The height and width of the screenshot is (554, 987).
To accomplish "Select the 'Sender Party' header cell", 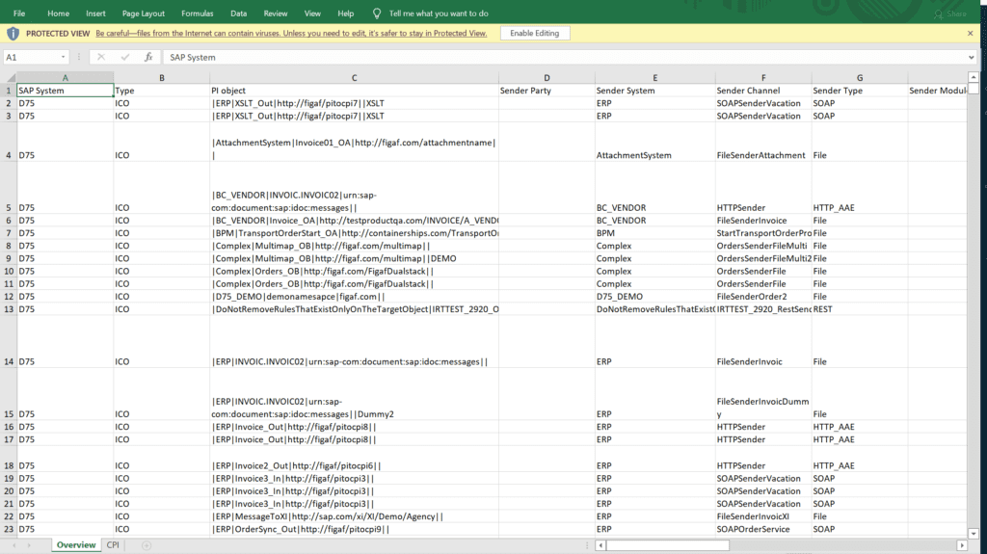I will (x=547, y=91).
